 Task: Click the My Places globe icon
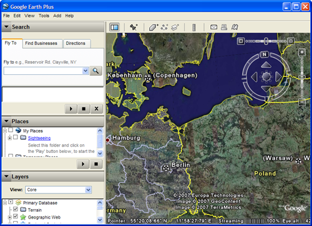coord(18,130)
